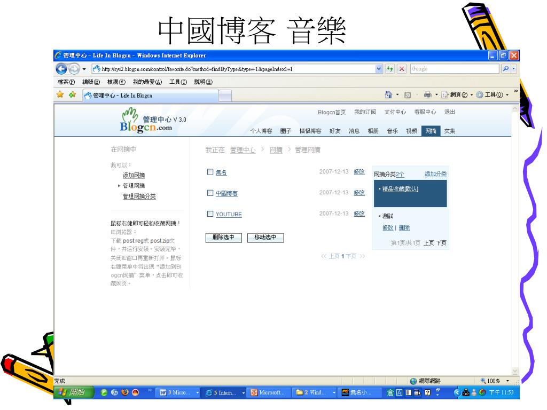547x410 pixels.
Task: Click the Add to Favorites star-plus icon
Action: pyautogui.click(x=72, y=94)
